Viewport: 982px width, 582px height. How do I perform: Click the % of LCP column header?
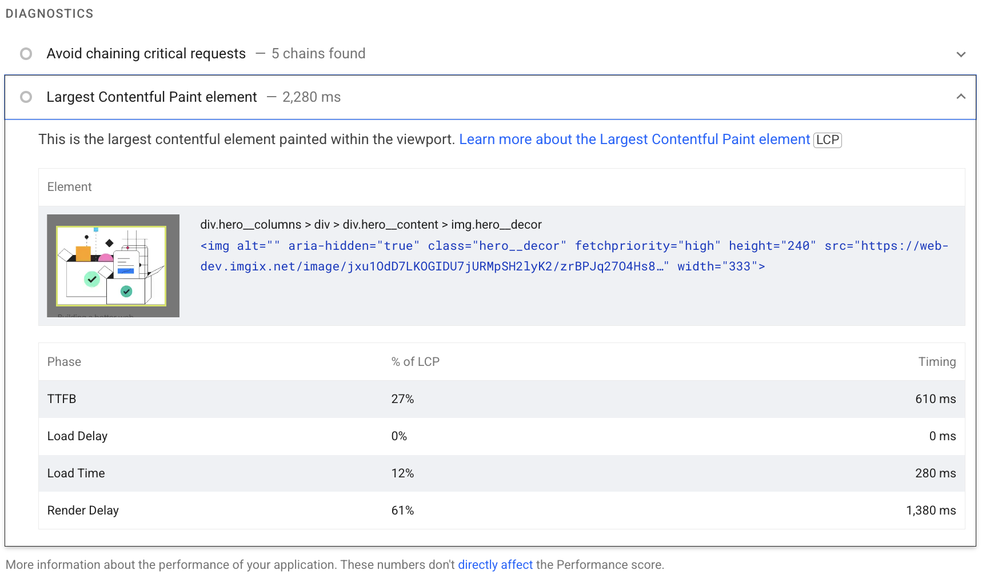(416, 361)
